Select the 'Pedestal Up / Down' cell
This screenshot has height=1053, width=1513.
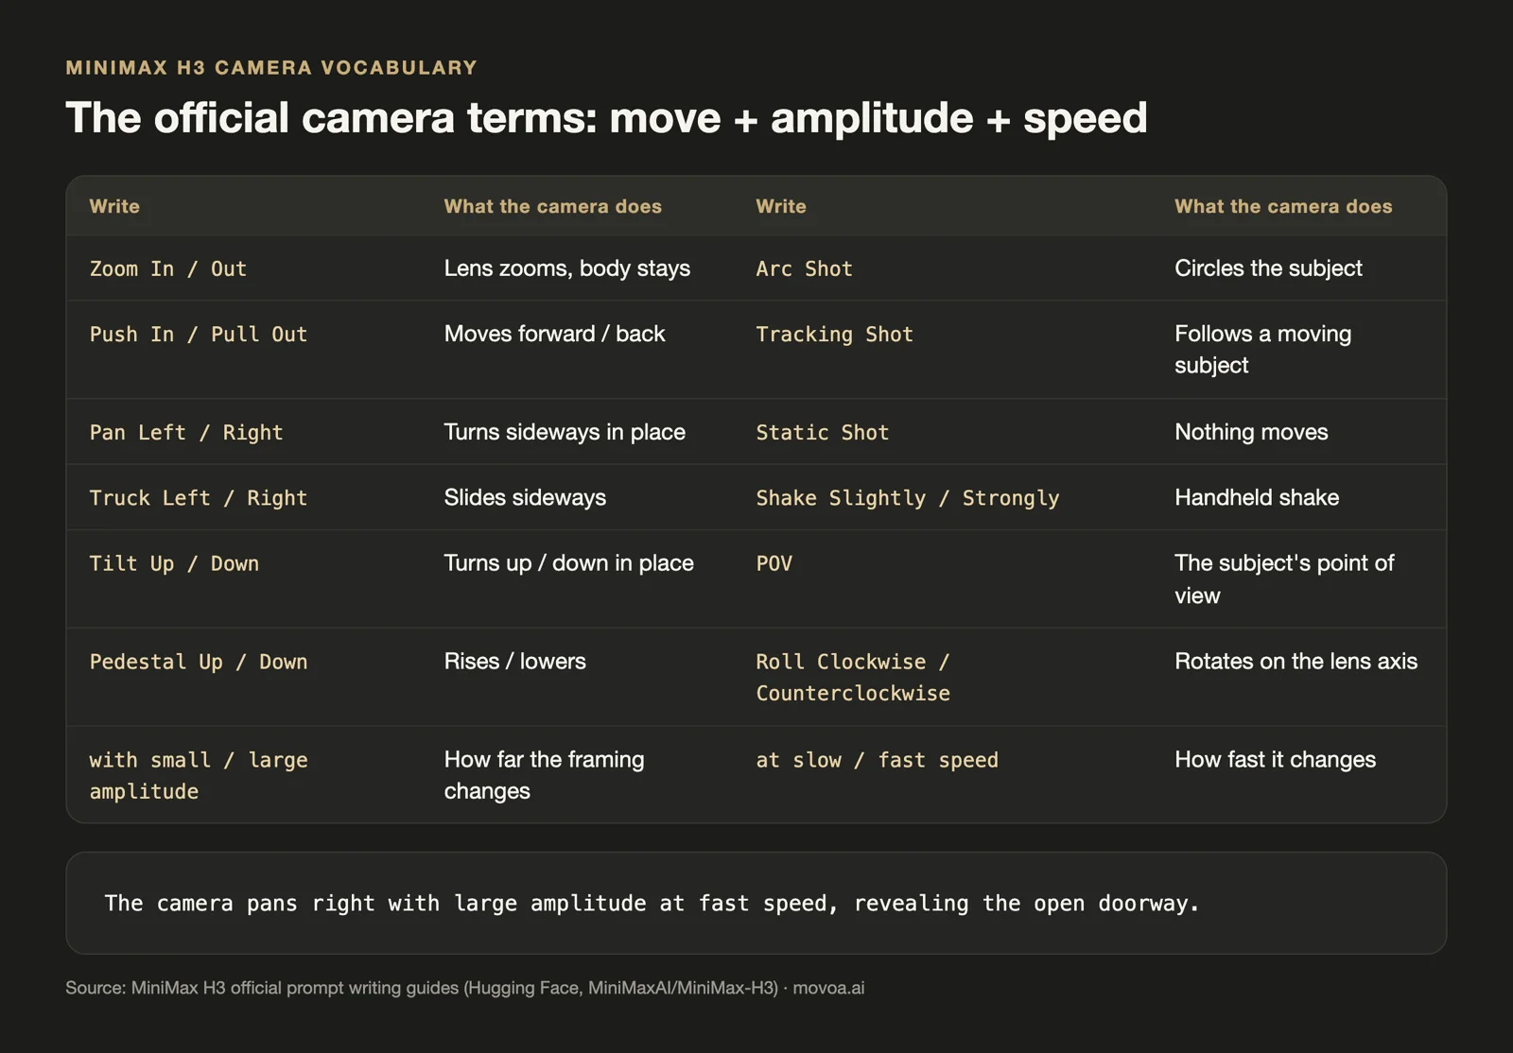tap(199, 662)
